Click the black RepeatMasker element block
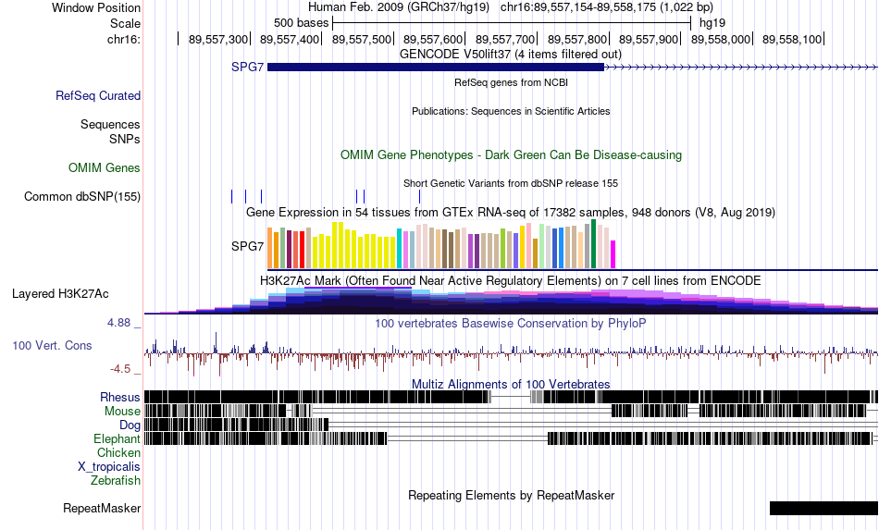Viewport: 879px width, 530px height. pyautogui.click(x=824, y=508)
